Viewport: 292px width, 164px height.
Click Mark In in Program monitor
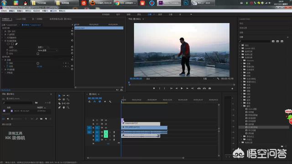[x=160, y=88]
